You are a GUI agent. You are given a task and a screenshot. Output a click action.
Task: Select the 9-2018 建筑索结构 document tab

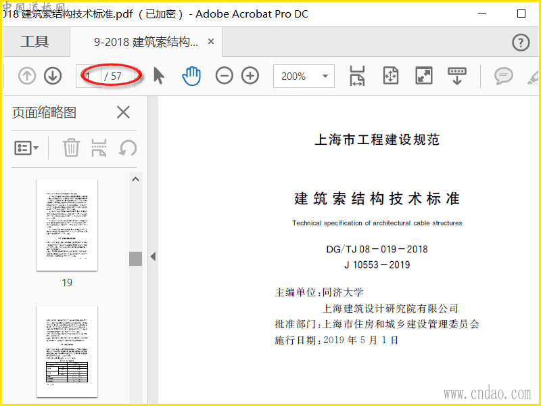tap(146, 42)
